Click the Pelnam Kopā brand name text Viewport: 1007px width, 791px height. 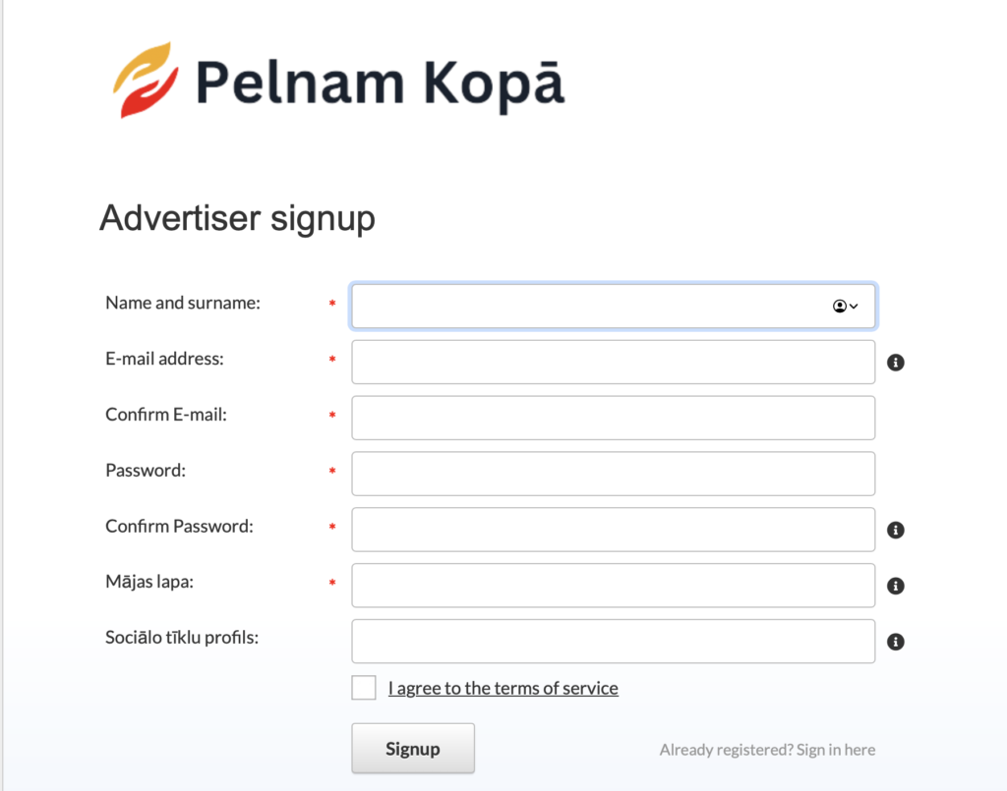pyautogui.click(x=380, y=83)
